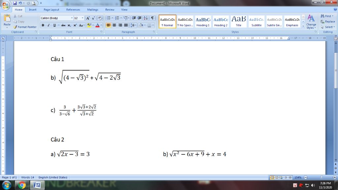The image size is (338, 190).
Task: Open Select dropdown in Editing group
Action: (328, 27)
